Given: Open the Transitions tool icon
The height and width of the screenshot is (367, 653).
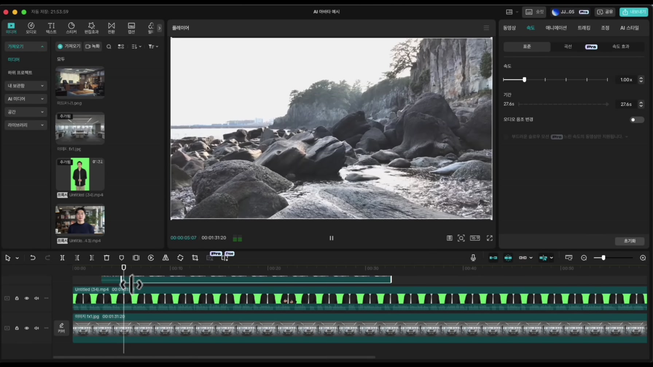Looking at the screenshot, I should pyautogui.click(x=112, y=28).
